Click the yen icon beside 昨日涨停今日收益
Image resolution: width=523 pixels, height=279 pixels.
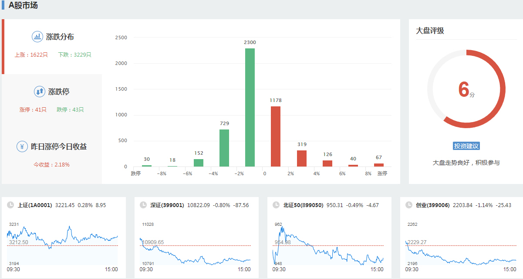tap(22, 146)
